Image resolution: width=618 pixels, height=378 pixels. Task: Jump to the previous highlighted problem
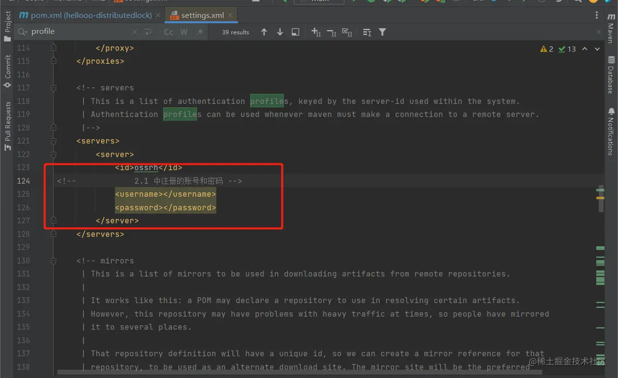(x=585, y=49)
